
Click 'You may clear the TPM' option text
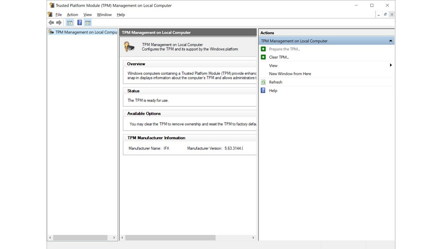[x=193, y=124]
